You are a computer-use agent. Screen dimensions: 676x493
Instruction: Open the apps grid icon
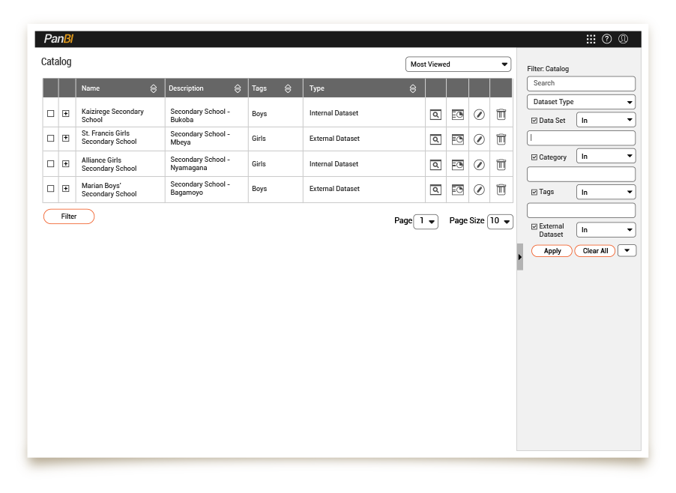coord(591,39)
